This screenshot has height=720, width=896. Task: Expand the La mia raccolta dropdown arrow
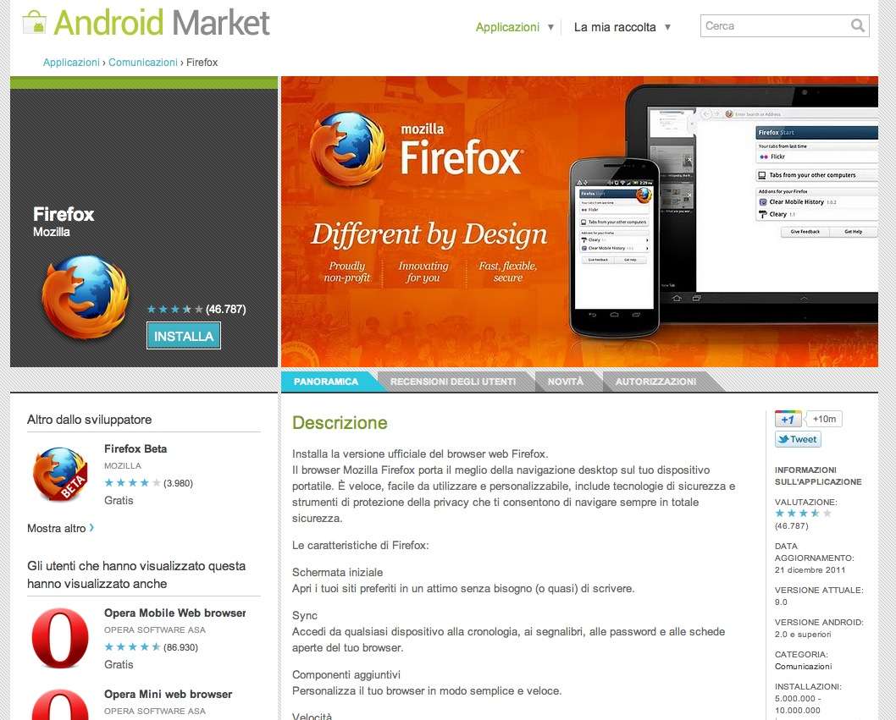(x=667, y=27)
